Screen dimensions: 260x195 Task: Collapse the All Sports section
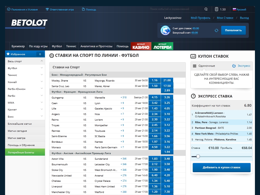coord(42,61)
